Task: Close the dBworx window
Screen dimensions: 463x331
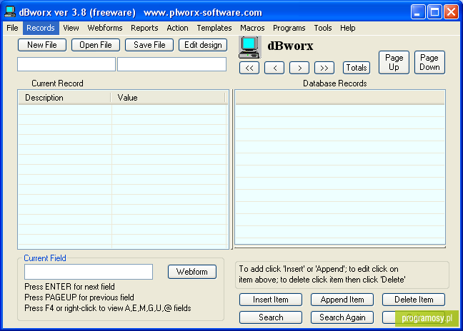Action: 451,12
